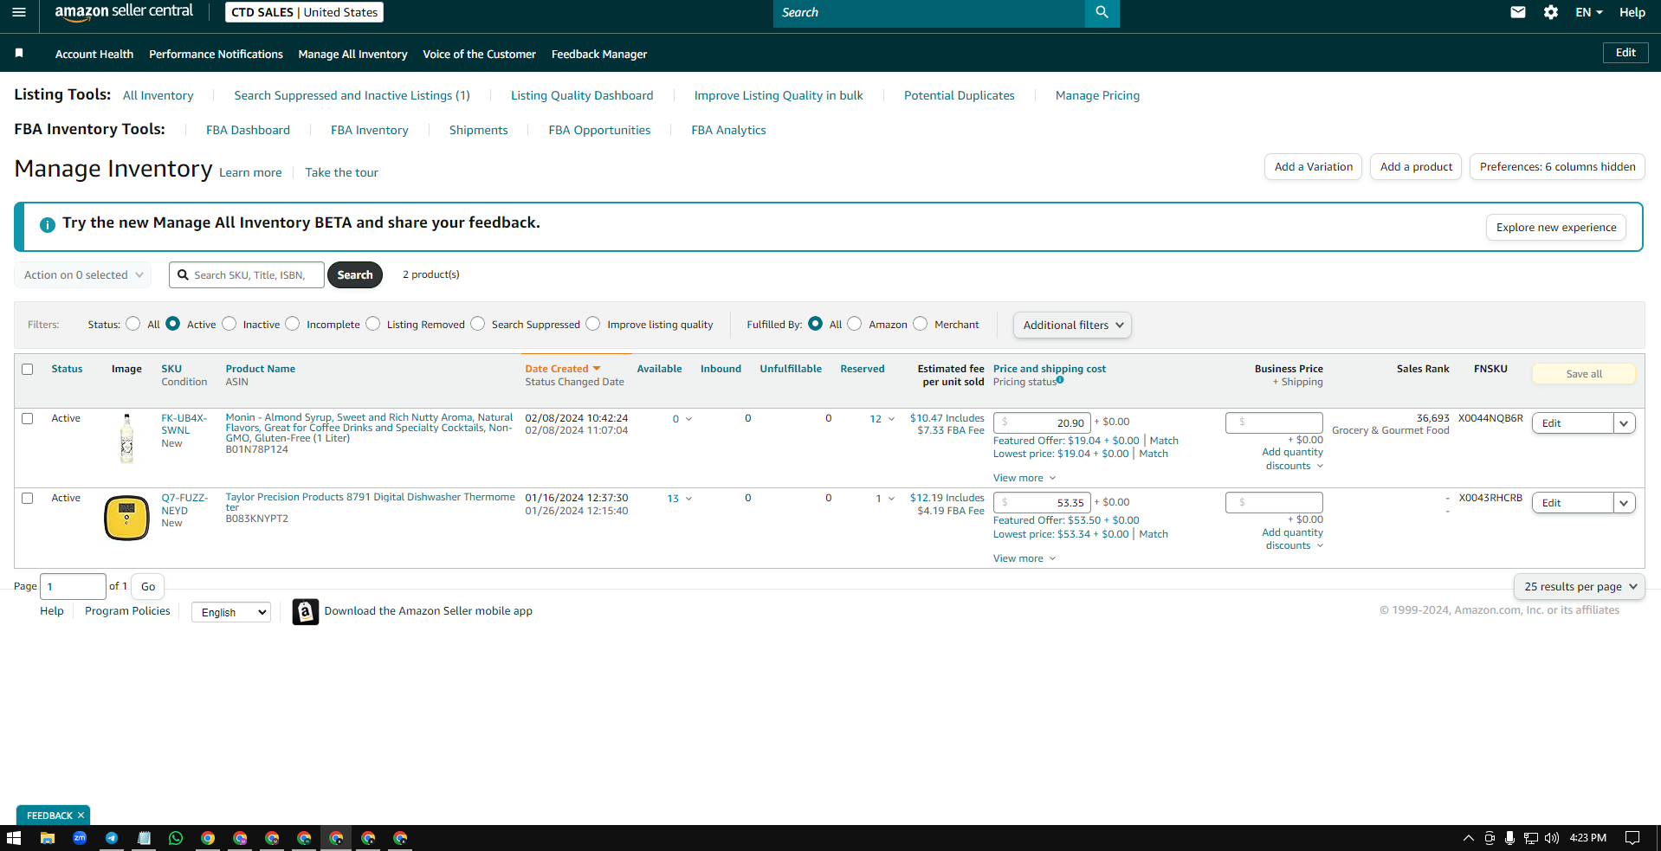
Task: Open WhatsApp from the taskbar
Action: [176, 838]
